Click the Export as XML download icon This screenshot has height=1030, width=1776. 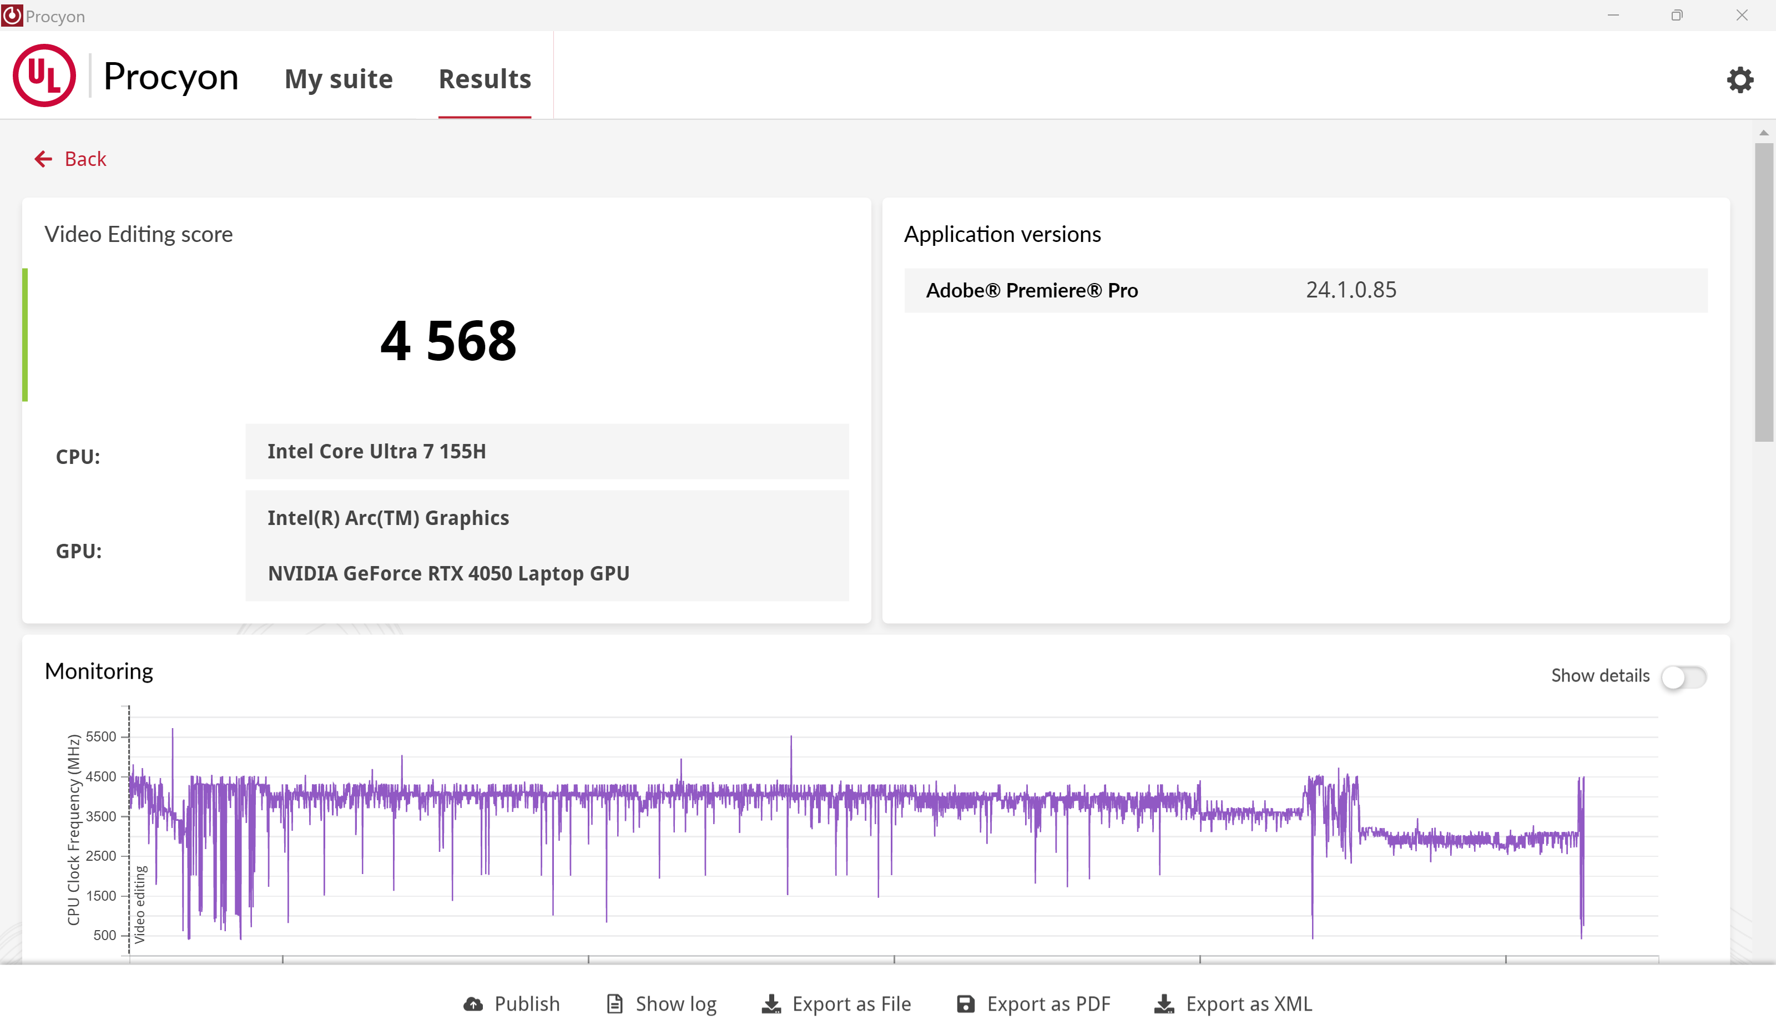[x=1164, y=1004]
